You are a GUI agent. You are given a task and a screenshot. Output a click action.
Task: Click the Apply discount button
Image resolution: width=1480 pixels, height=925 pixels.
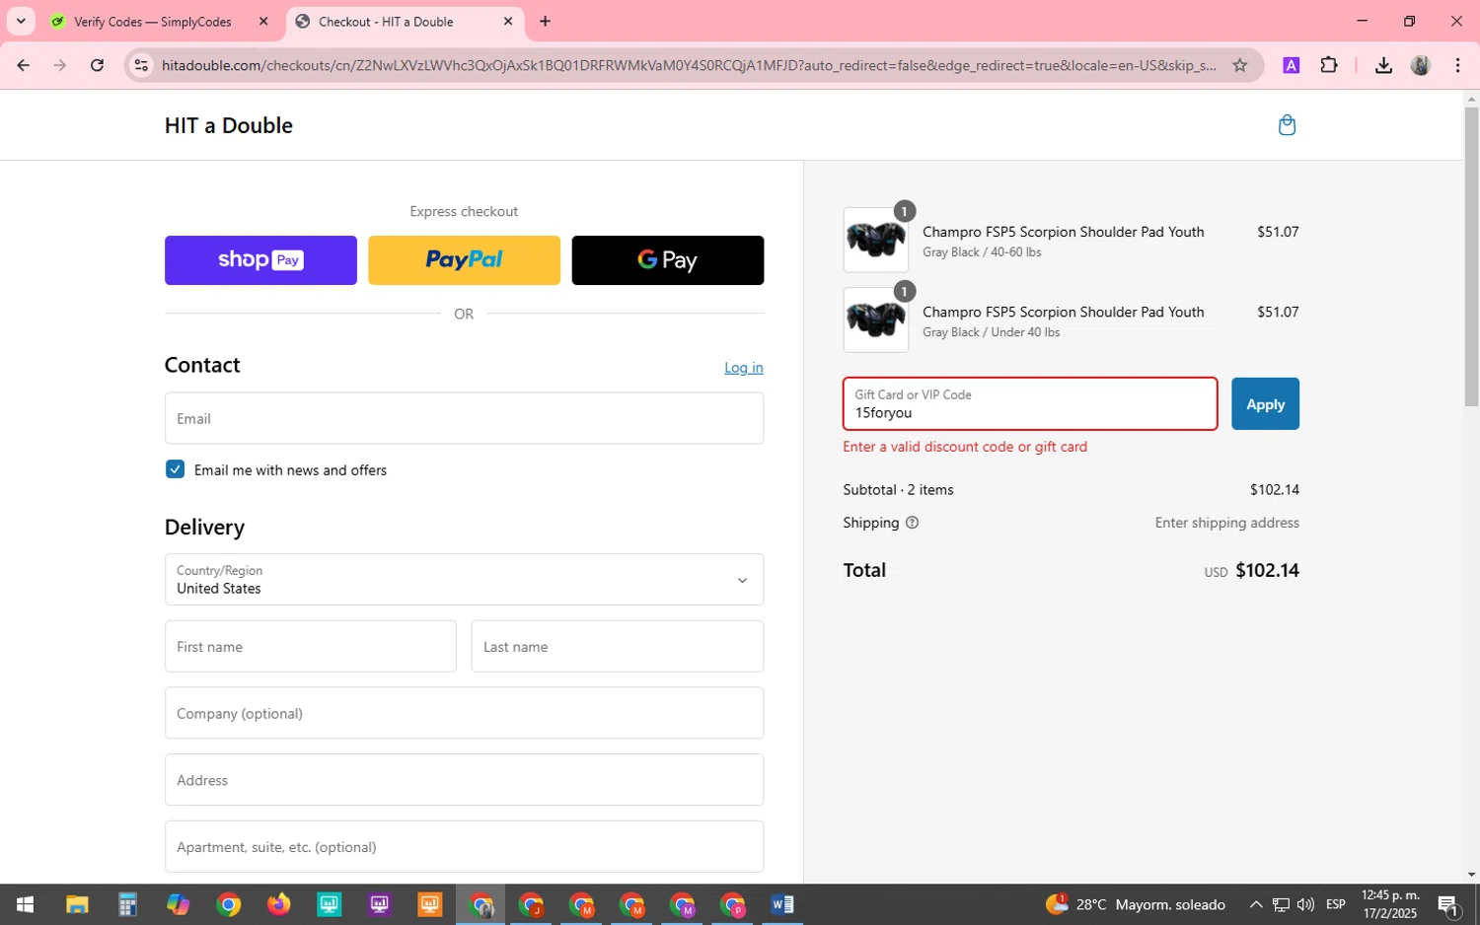1265,404
